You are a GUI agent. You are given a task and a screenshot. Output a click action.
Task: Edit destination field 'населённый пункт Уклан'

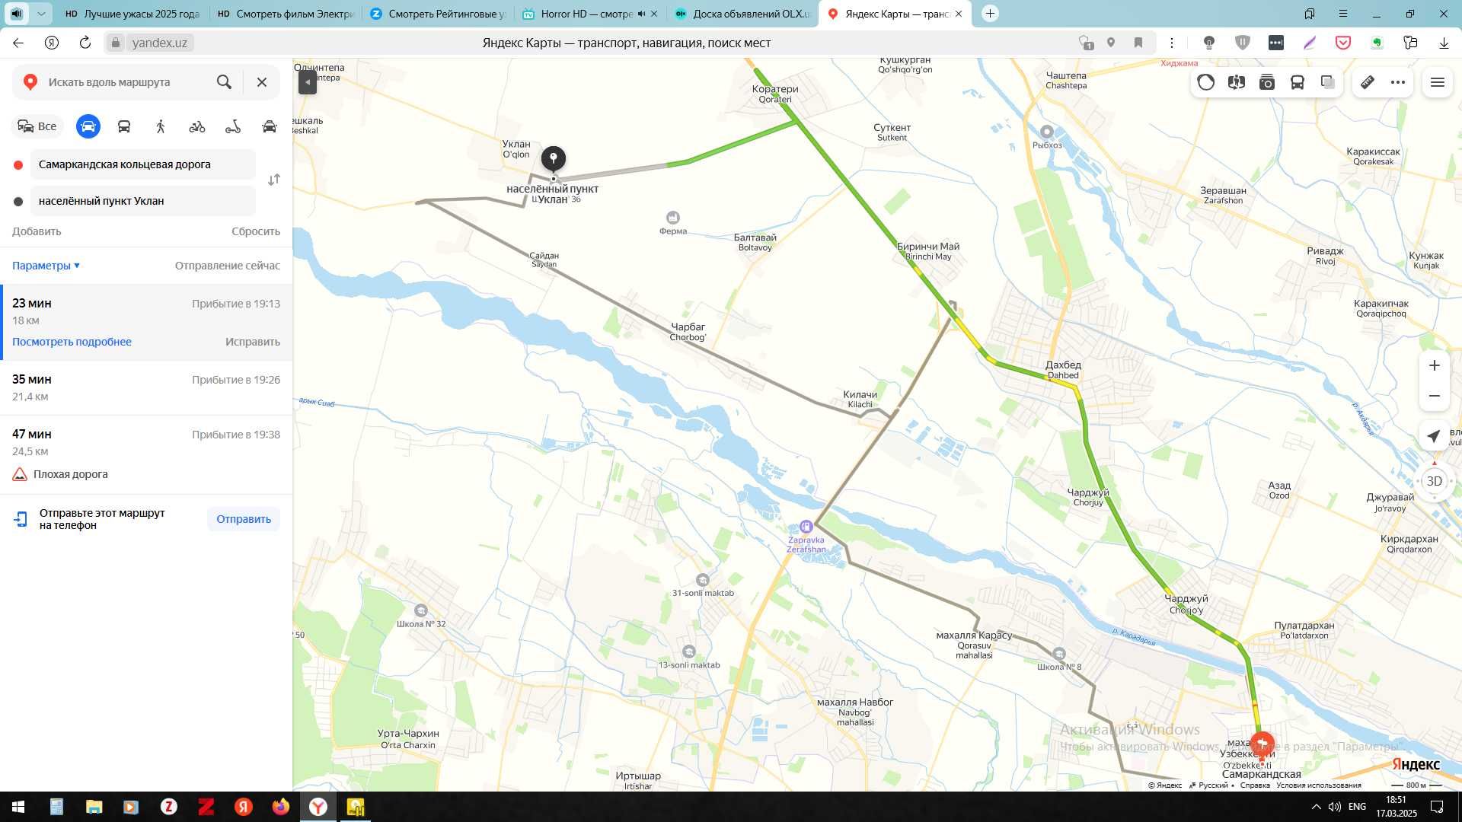pos(143,201)
